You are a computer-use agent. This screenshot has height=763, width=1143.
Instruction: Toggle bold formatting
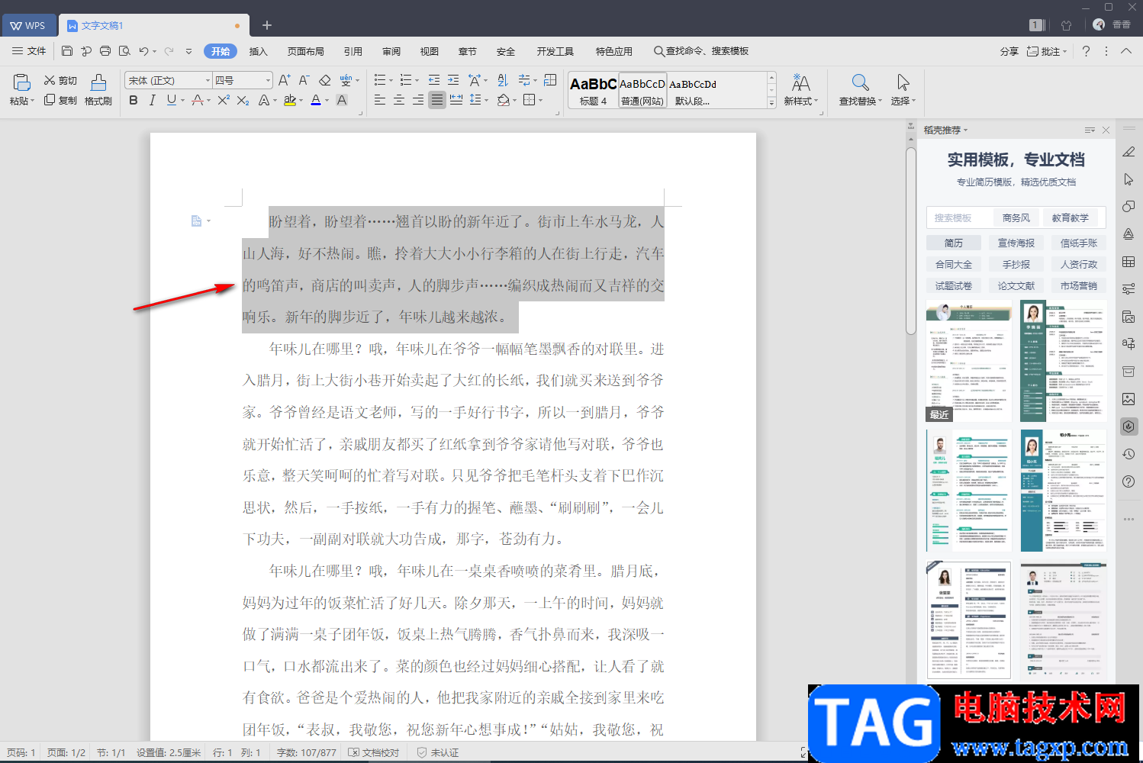(134, 100)
